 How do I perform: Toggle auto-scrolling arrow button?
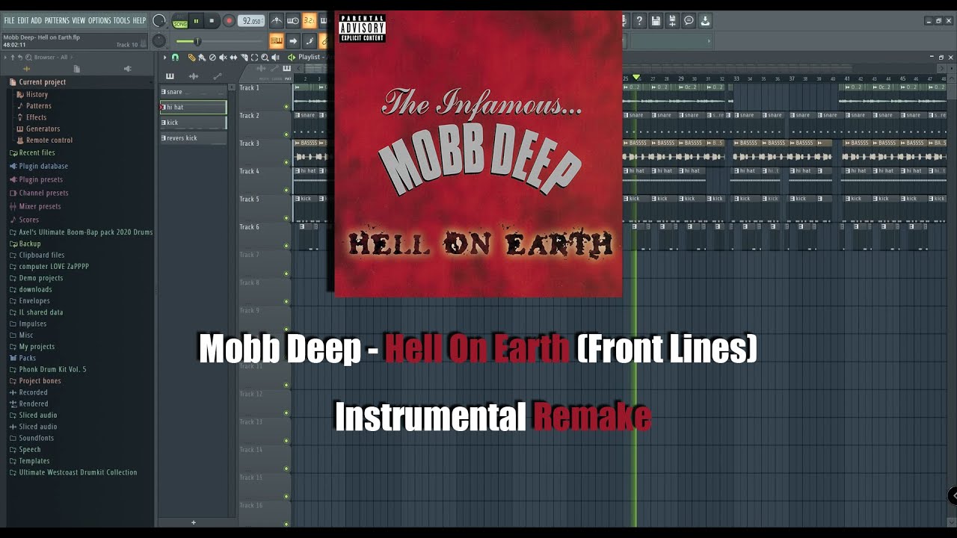pos(293,41)
